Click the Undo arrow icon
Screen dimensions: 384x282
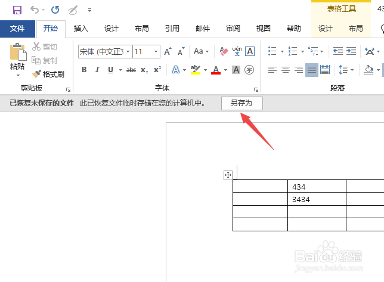[35, 10]
